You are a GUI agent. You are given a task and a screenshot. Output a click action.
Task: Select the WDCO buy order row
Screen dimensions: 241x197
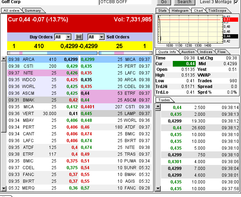43,80
